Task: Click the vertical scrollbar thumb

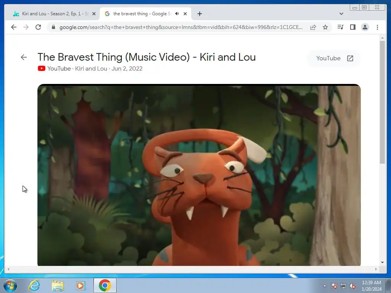Action: pos(382,102)
